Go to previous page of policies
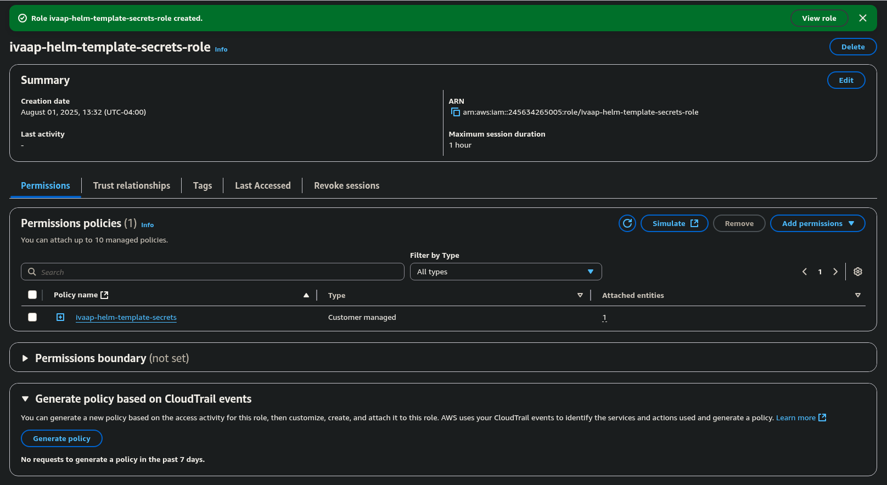This screenshot has width=887, height=485. coord(805,272)
